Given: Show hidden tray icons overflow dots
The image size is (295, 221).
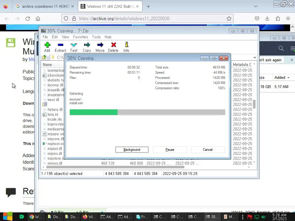Looking at the screenshot, I should click(x=243, y=217).
